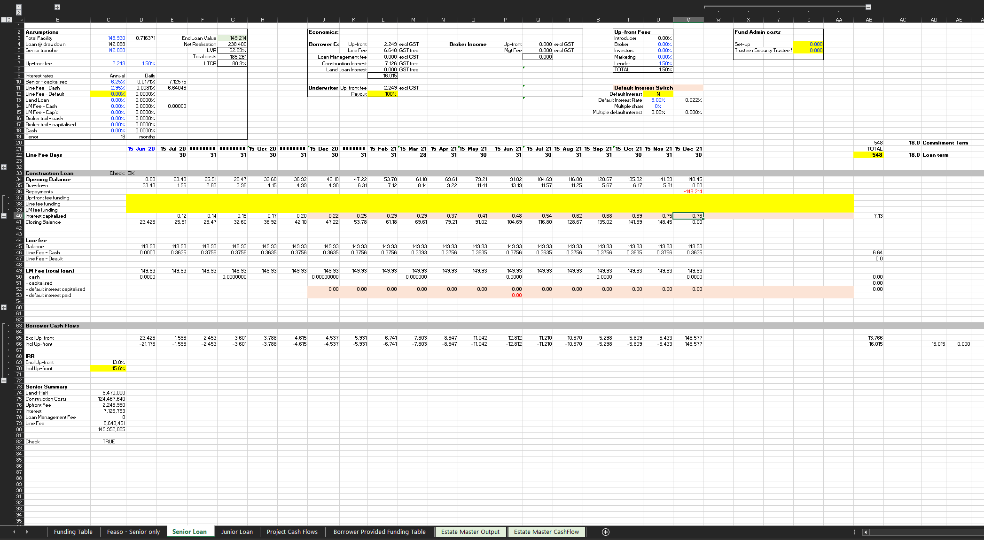Click the Senior Summary heading cell

57,387
